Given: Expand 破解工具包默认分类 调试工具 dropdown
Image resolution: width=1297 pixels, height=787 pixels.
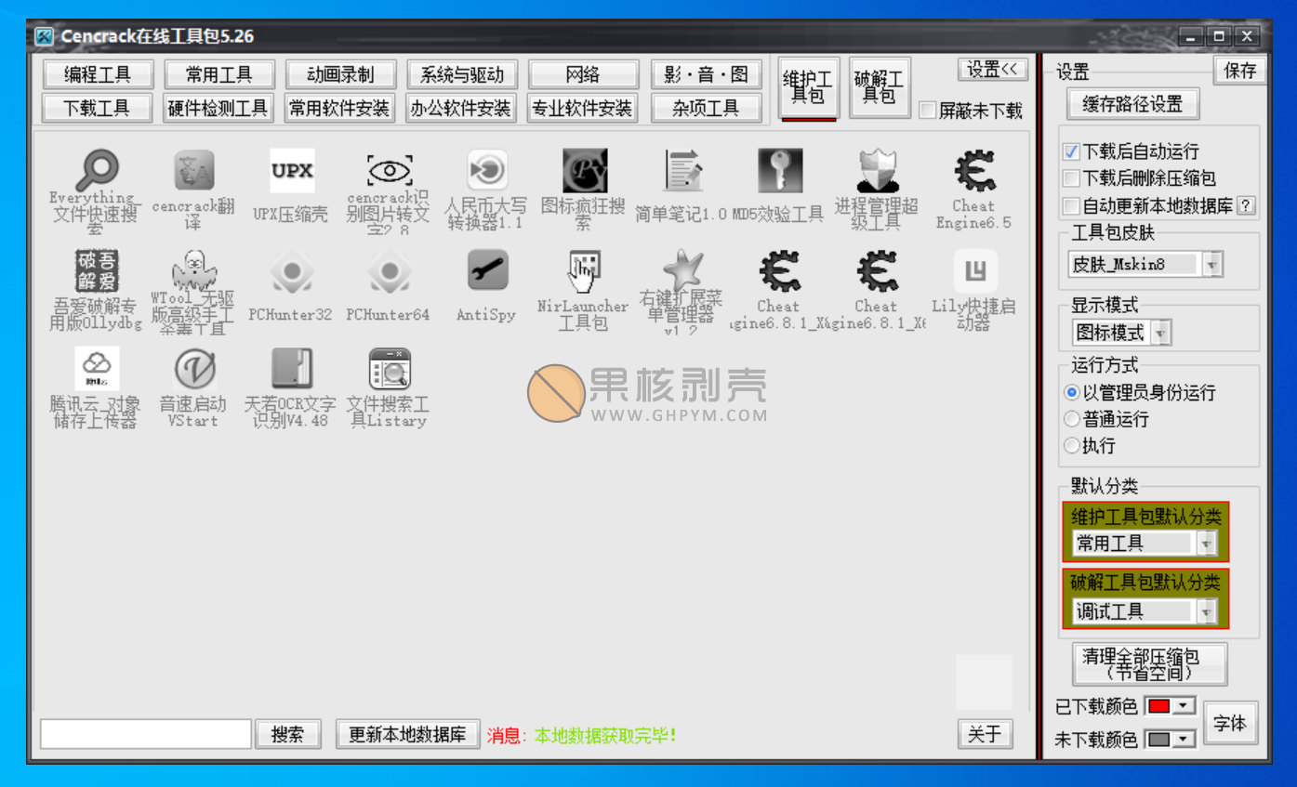Looking at the screenshot, I should click(x=1206, y=611).
